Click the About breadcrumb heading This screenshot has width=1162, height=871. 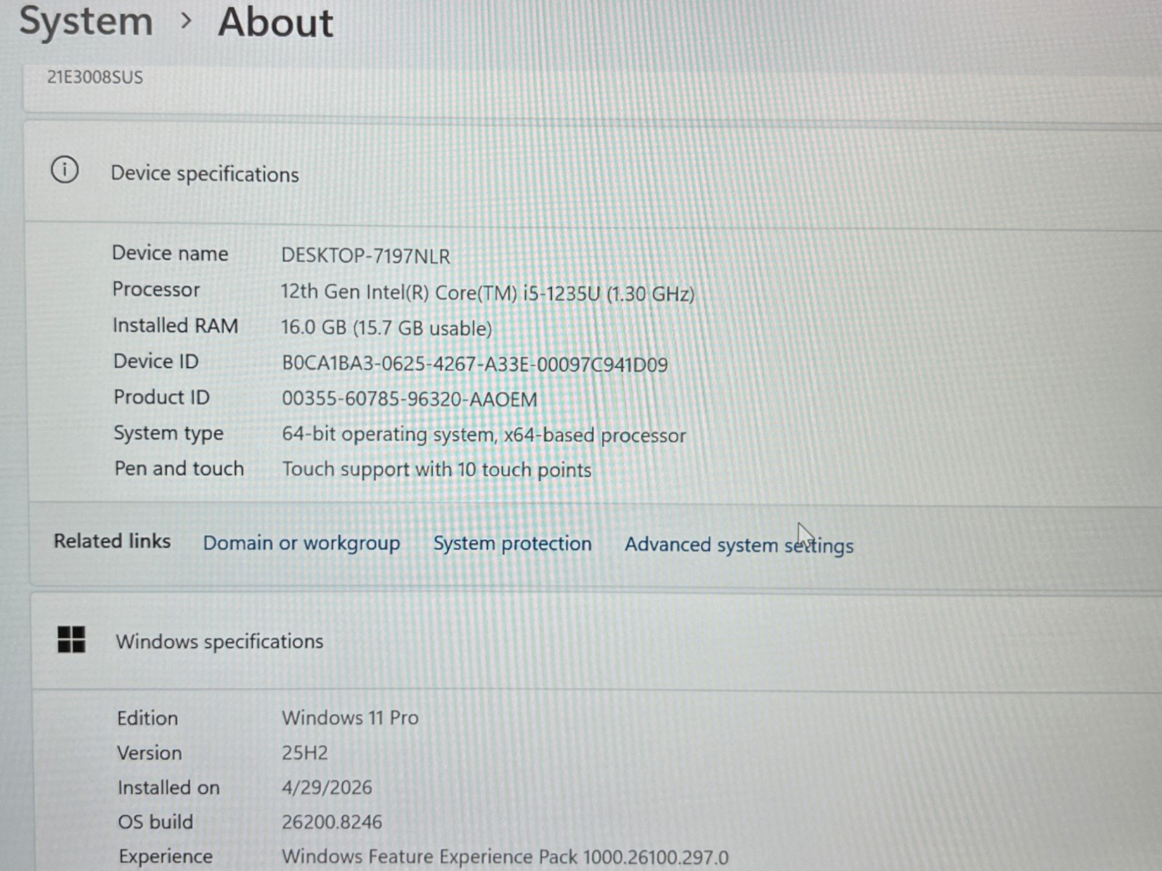click(275, 22)
